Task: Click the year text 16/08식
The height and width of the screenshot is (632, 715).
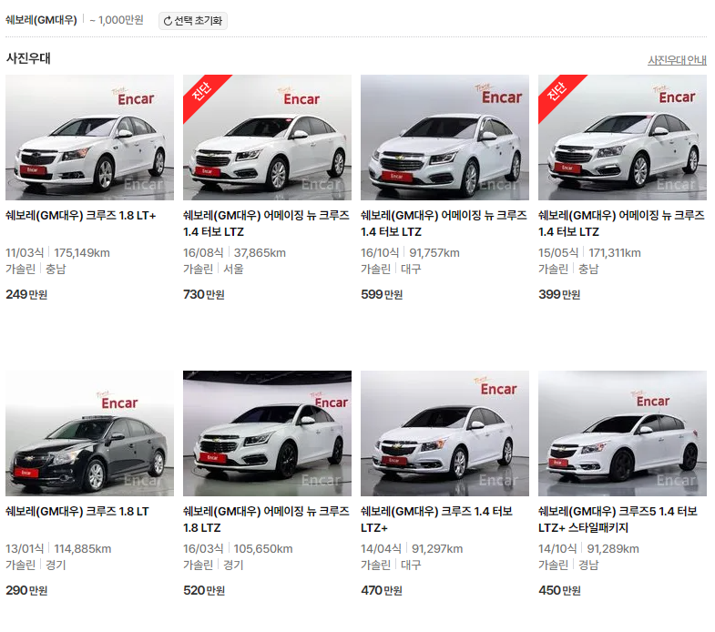Action: point(203,252)
